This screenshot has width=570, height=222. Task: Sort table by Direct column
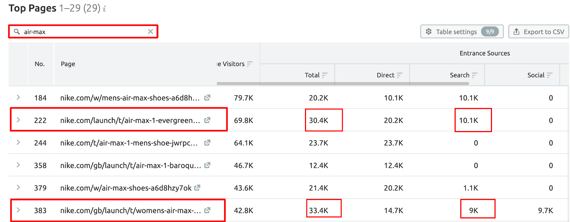[400, 75]
